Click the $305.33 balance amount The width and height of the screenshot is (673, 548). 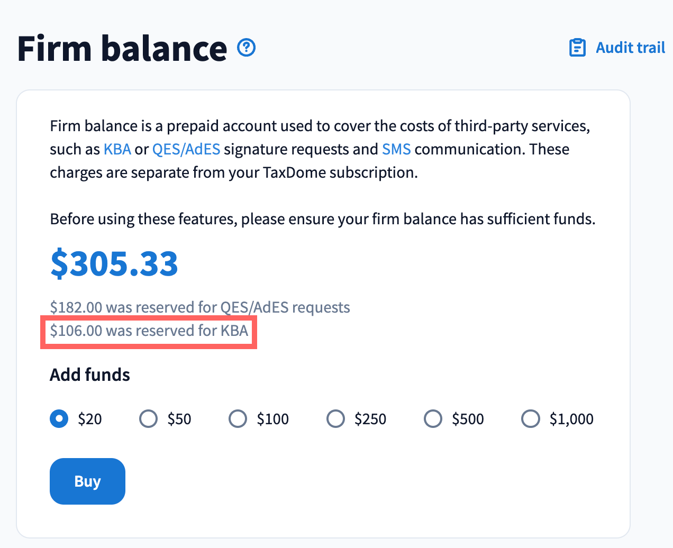[x=114, y=263]
